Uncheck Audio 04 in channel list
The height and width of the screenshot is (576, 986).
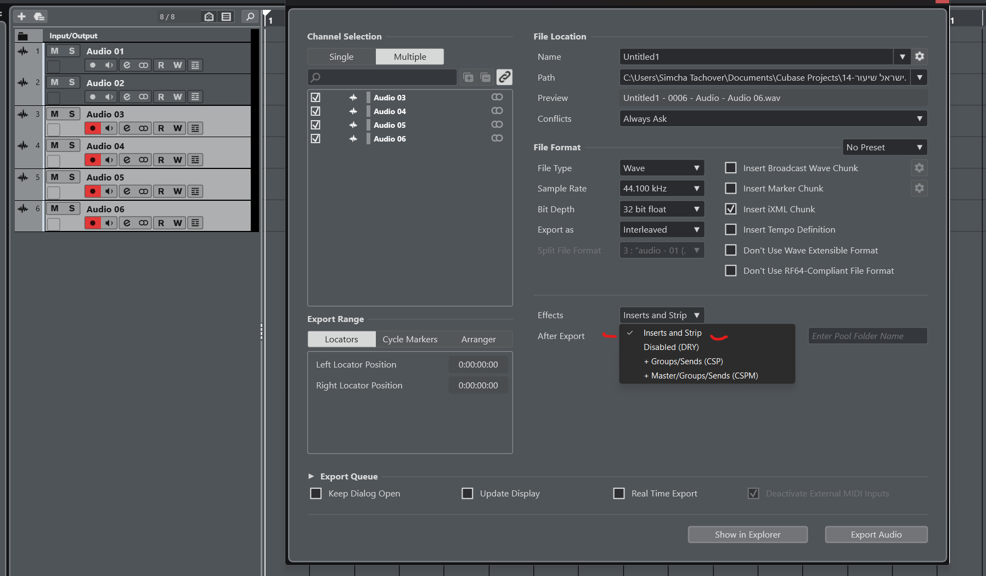(x=315, y=111)
